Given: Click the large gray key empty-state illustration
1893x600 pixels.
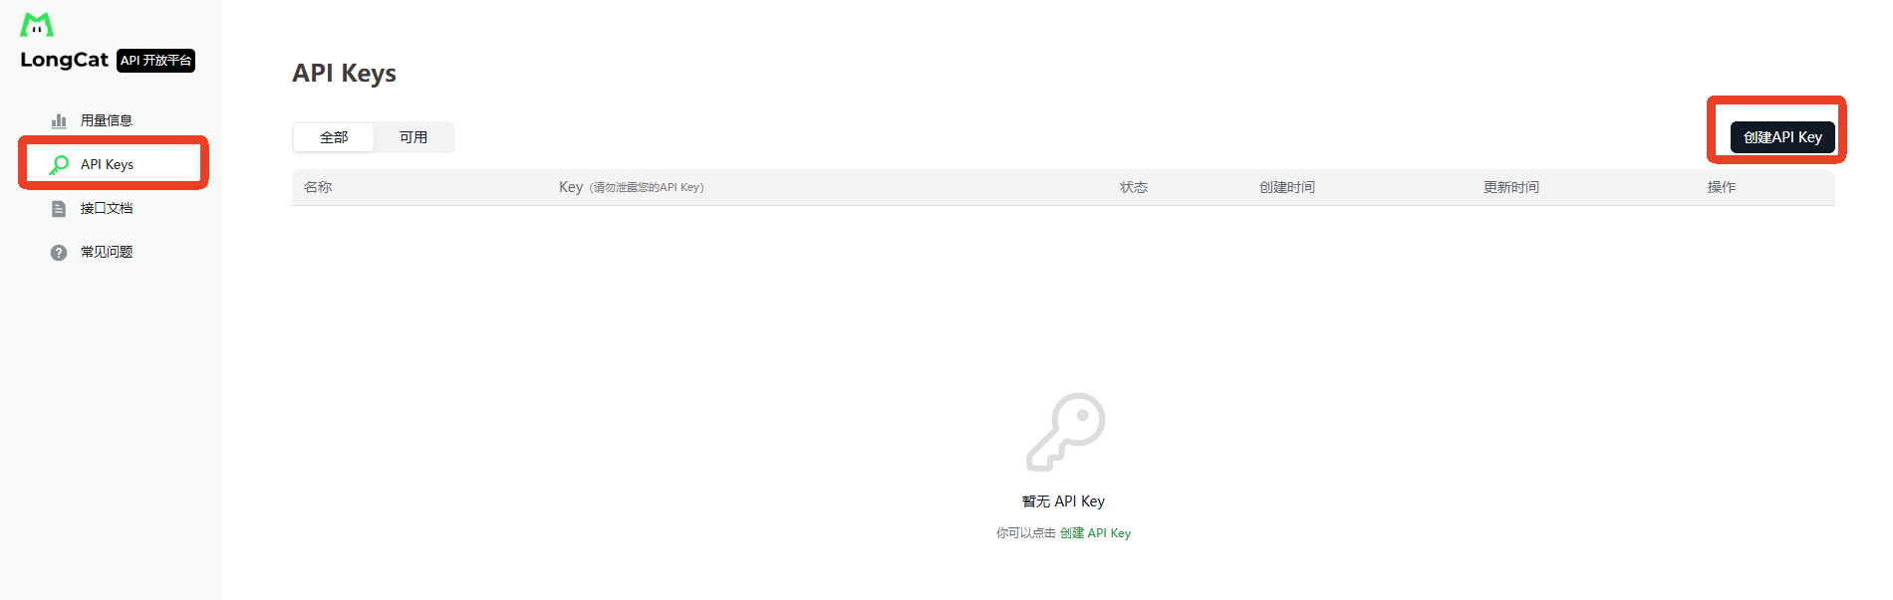Looking at the screenshot, I should pos(1065,432).
